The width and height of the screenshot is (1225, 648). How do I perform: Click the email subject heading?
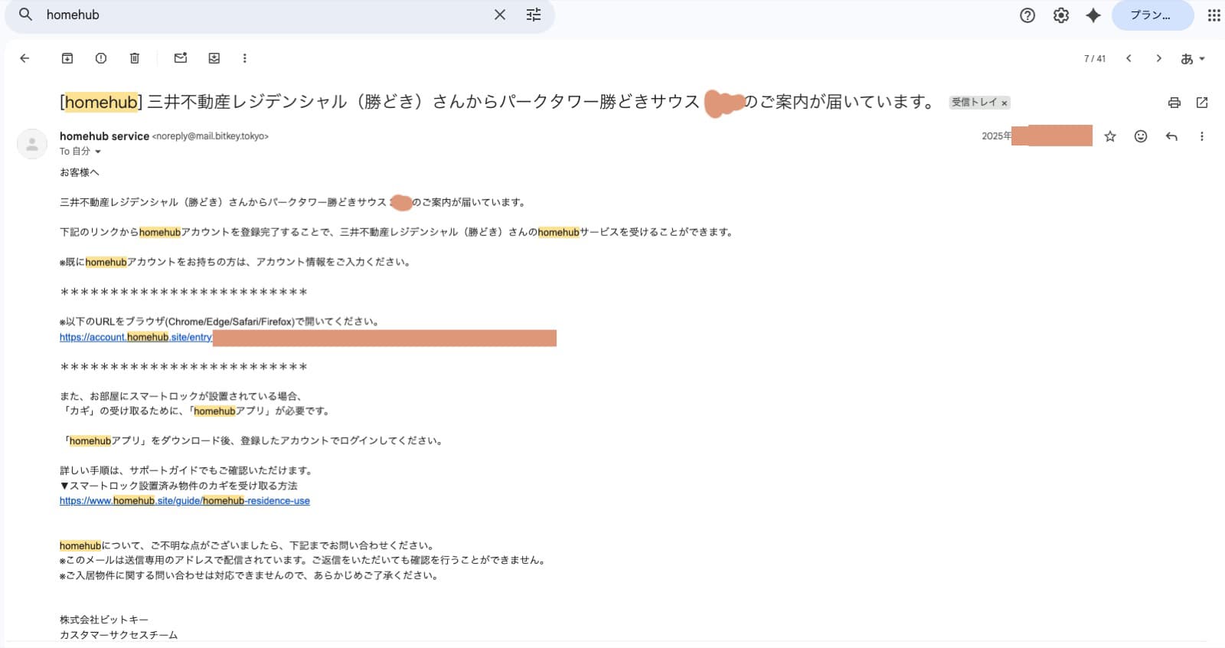click(498, 102)
